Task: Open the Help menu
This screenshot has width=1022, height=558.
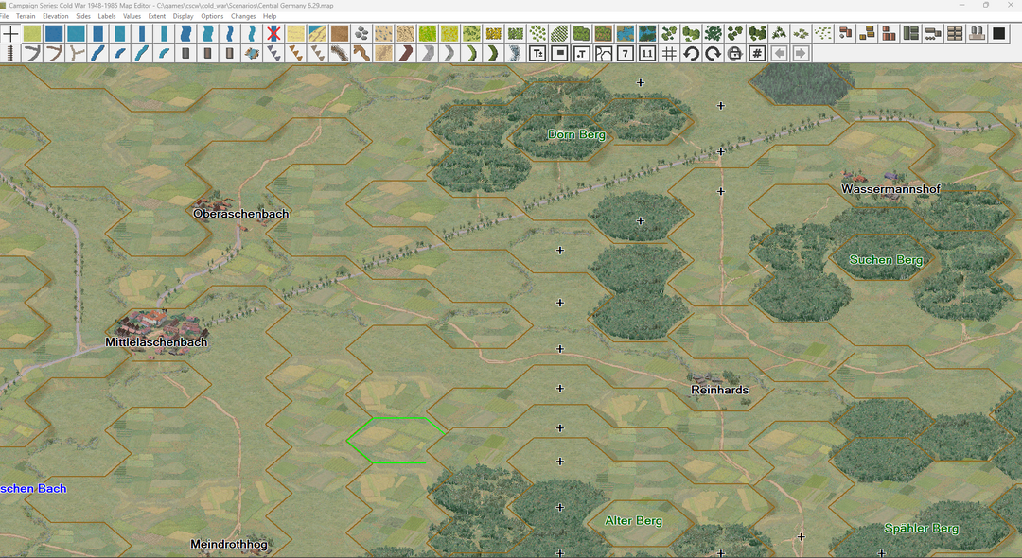Action: (270, 16)
